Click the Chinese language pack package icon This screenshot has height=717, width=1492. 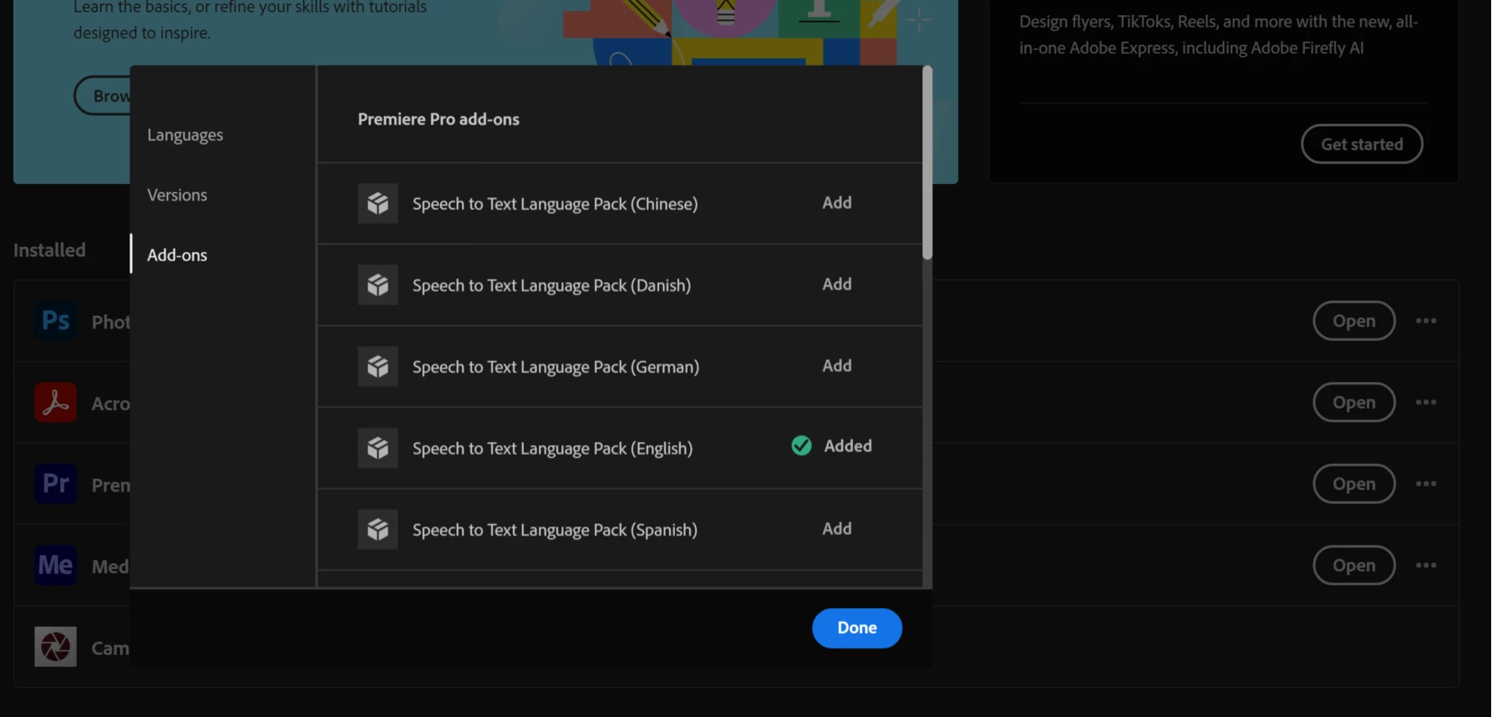tap(378, 203)
